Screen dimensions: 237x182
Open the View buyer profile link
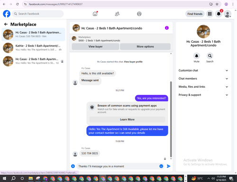[133, 62]
